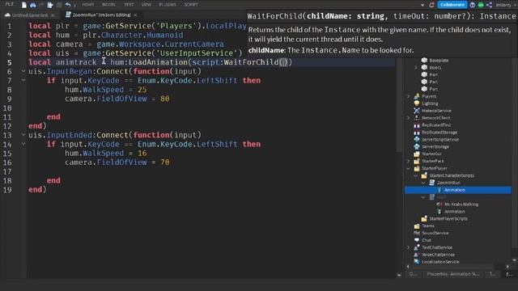The image size is (518, 291).
Task: Select the highlighted Animation item under ZoominRun
Action: [x=458, y=190]
